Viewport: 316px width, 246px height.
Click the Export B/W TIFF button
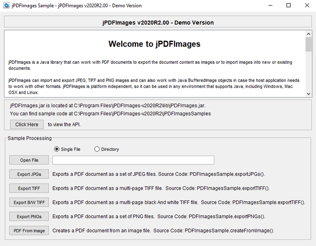tap(29, 202)
